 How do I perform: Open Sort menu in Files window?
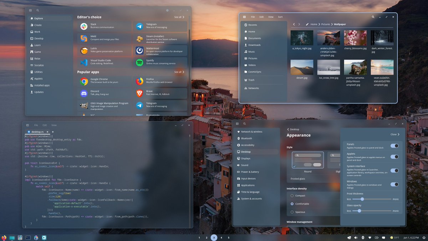pos(280,17)
